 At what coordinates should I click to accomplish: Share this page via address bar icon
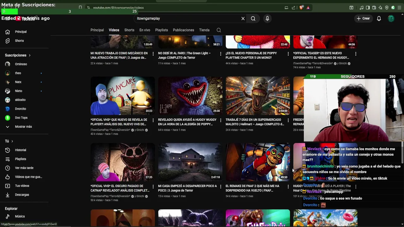click(x=294, y=8)
